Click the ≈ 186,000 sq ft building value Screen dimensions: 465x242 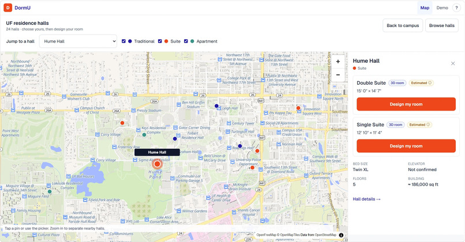[423, 184]
